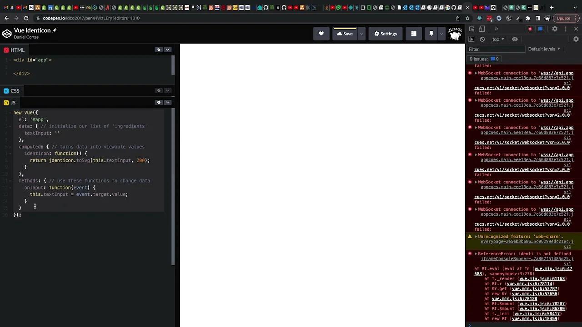Viewport: 582px width, 327px height.
Task: Toggle the blue issues counter display
Action: (x=540, y=29)
